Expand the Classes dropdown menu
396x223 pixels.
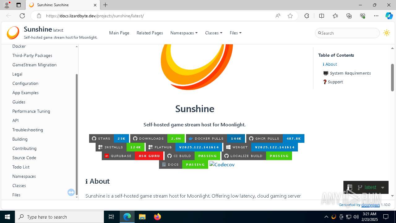point(213,33)
